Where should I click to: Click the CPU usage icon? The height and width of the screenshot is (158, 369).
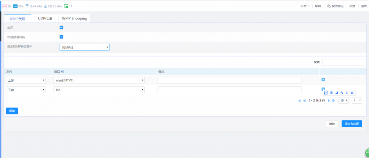pos(4,6)
